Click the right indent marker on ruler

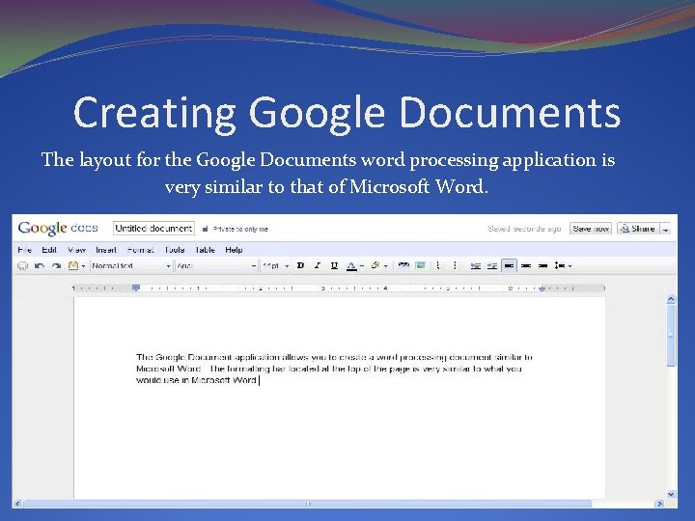(542, 288)
